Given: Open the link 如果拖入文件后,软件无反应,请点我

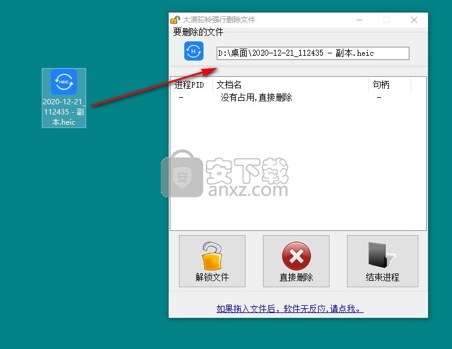Looking at the screenshot, I should [x=290, y=309].
